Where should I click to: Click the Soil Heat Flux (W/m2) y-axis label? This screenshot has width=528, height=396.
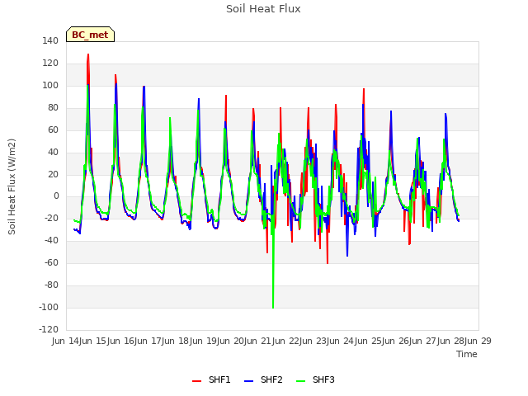(x=12, y=186)
